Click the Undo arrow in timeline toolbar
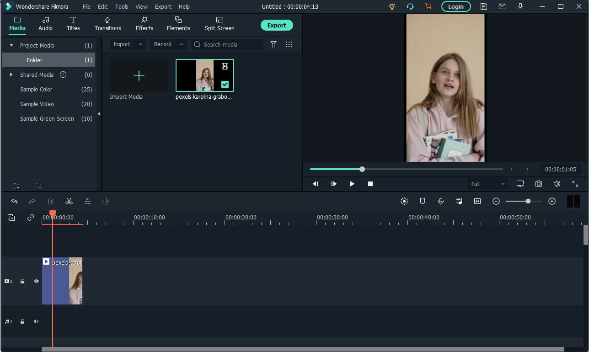This screenshot has width=589, height=352. coord(14,201)
